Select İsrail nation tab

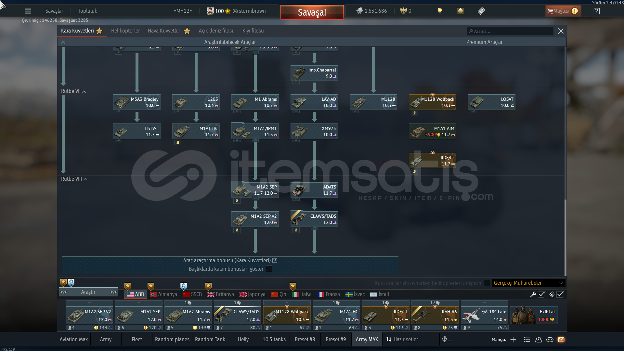pyautogui.click(x=380, y=294)
